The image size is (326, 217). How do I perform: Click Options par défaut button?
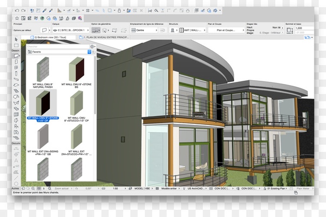[x=23, y=30]
